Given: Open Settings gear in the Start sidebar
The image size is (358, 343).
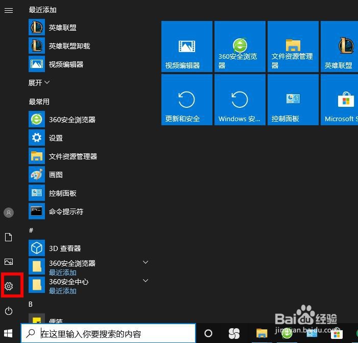Looking at the screenshot, I should click(9, 286).
